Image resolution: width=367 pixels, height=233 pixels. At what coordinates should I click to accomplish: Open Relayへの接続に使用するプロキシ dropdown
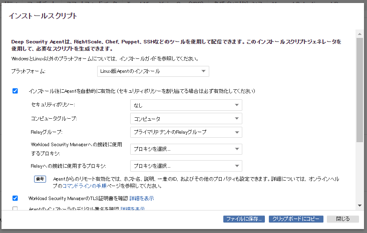186,166
